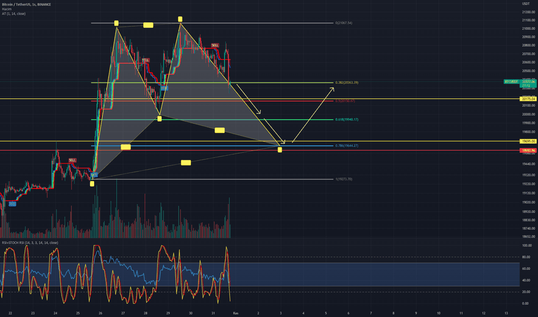Click the 0.00 RSI scale value
Viewport: 538px width, 317px height.
[x=525, y=304]
